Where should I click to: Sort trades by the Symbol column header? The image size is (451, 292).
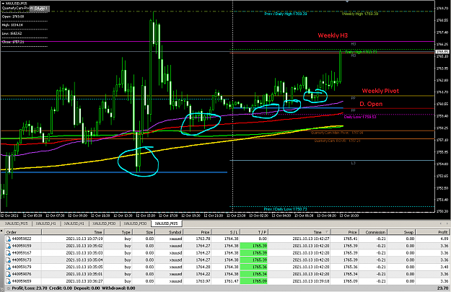coord(169,232)
